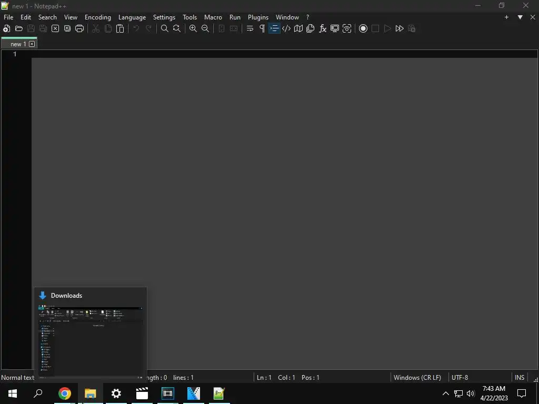Open the Settings menu
The image size is (539, 404).
164,17
